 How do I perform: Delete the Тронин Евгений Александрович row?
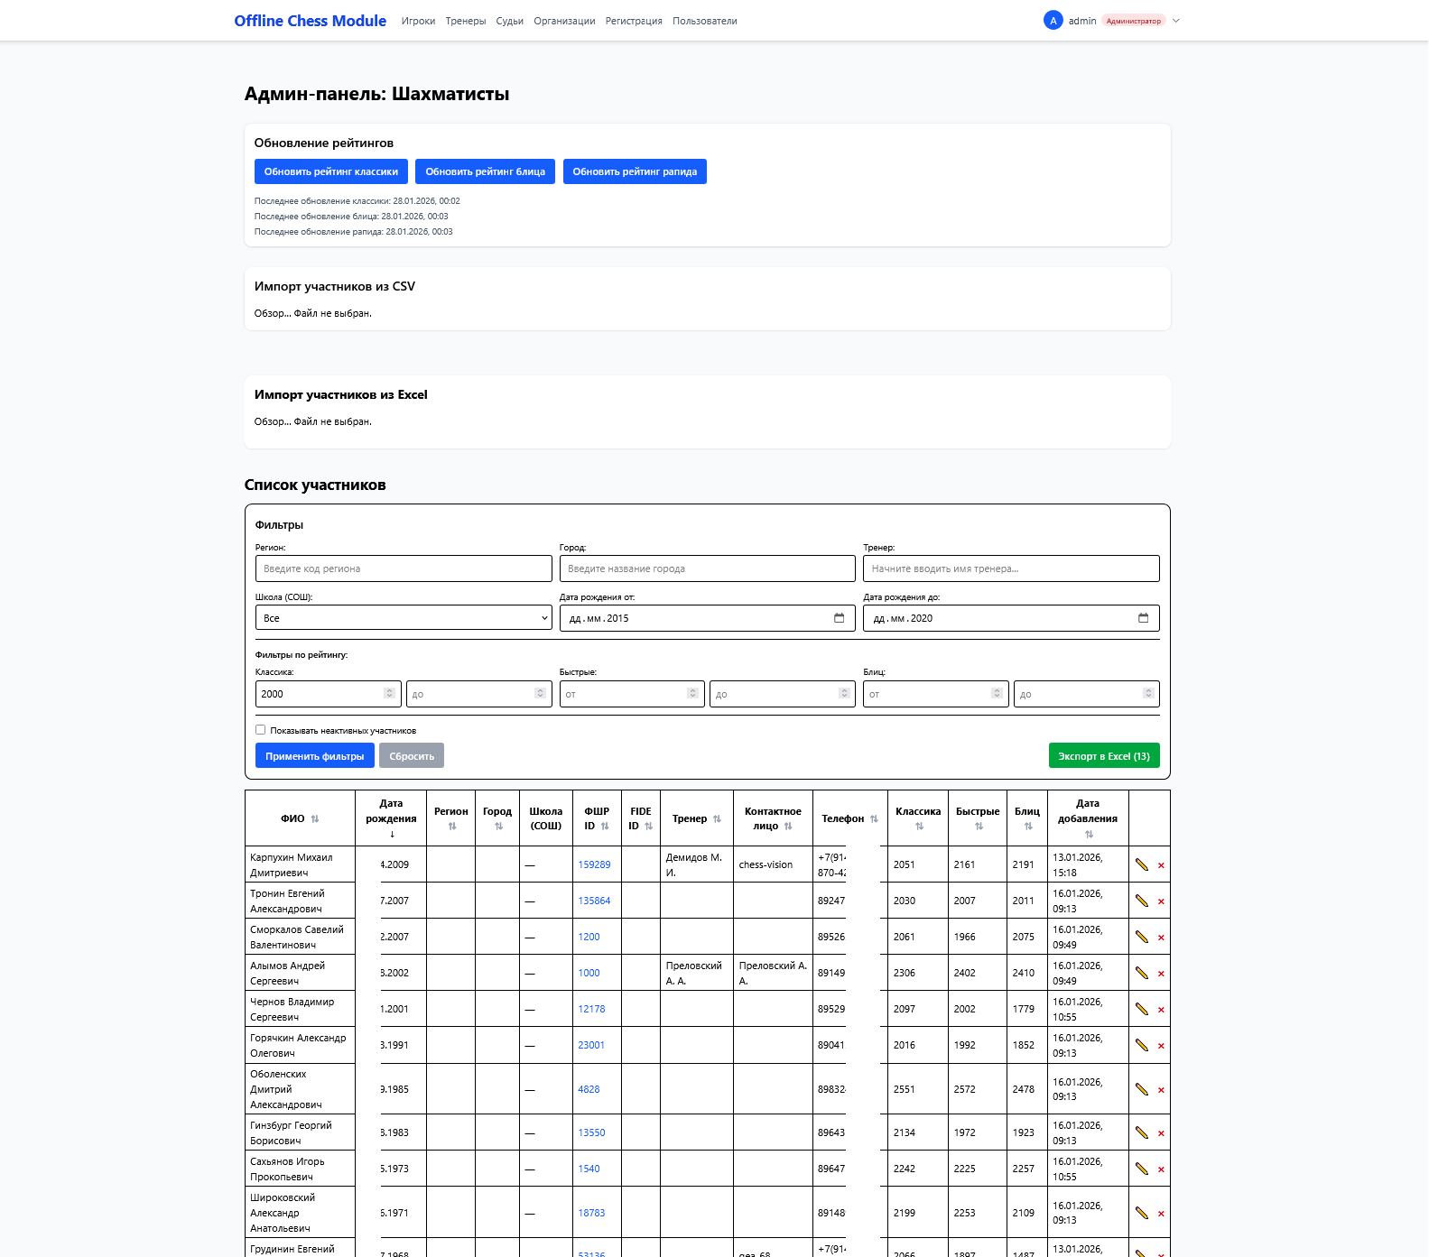pyautogui.click(x=1161, y=901)
